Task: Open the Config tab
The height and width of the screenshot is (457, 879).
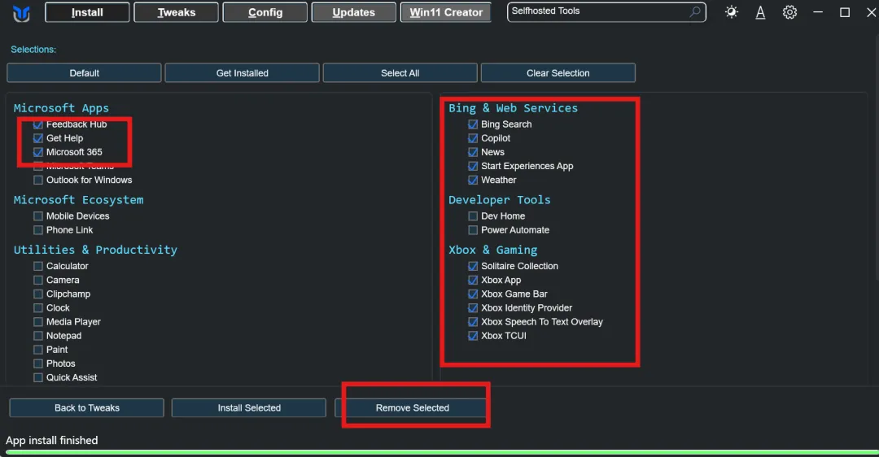Action: [x=265, y=12]
